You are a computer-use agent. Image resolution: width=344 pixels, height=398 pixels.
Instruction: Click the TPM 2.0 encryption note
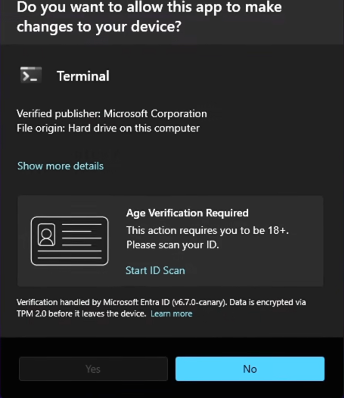coord(82,314)
